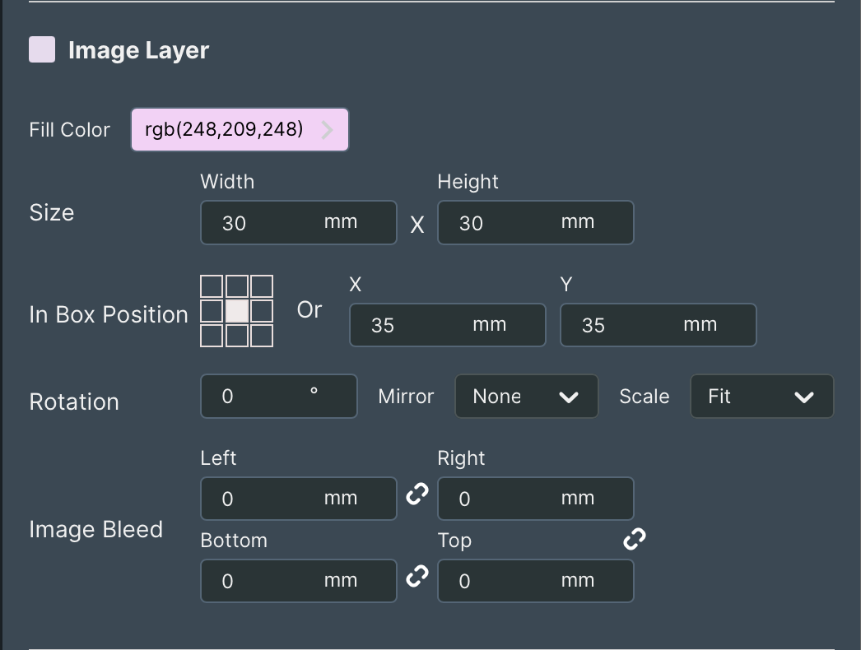Toggle link icon between Bottom and Top bleed
This screenshot has height=650, width=861.
(417, 576)
